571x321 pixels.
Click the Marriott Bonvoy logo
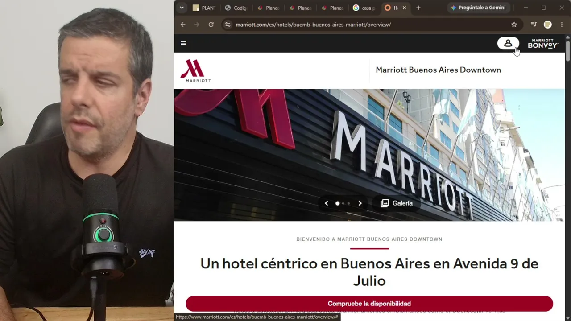pyautogui.click(x=543, y=43)
